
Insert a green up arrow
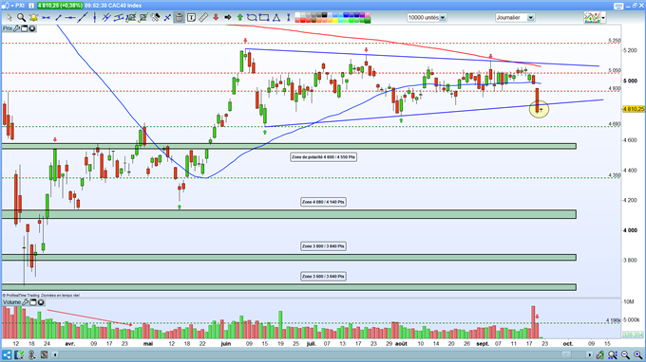click(x=239, y=18)
